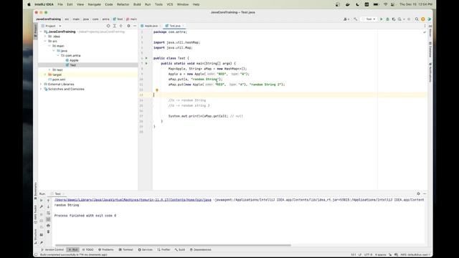The height and width of the screenshot is (258, 459).
Task: Toggle the Structure side tool stripe
Action: 36,236
